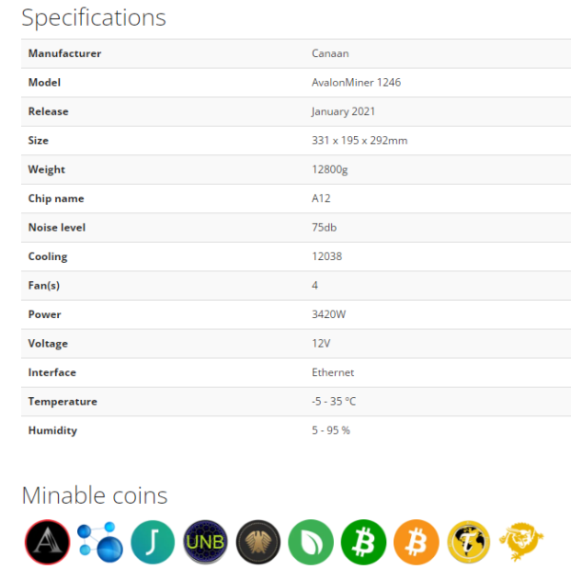Select the eMark eagle coin icon
This screenshot has height=580, width=571.
click(x=258, y=542)
